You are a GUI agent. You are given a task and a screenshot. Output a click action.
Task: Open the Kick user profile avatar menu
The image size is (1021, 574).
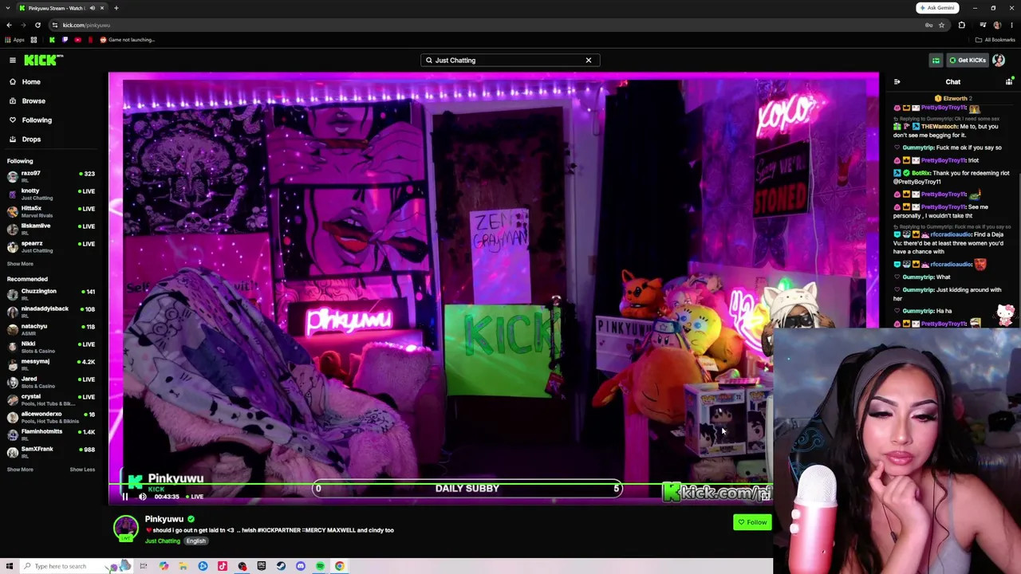point(999,60)
